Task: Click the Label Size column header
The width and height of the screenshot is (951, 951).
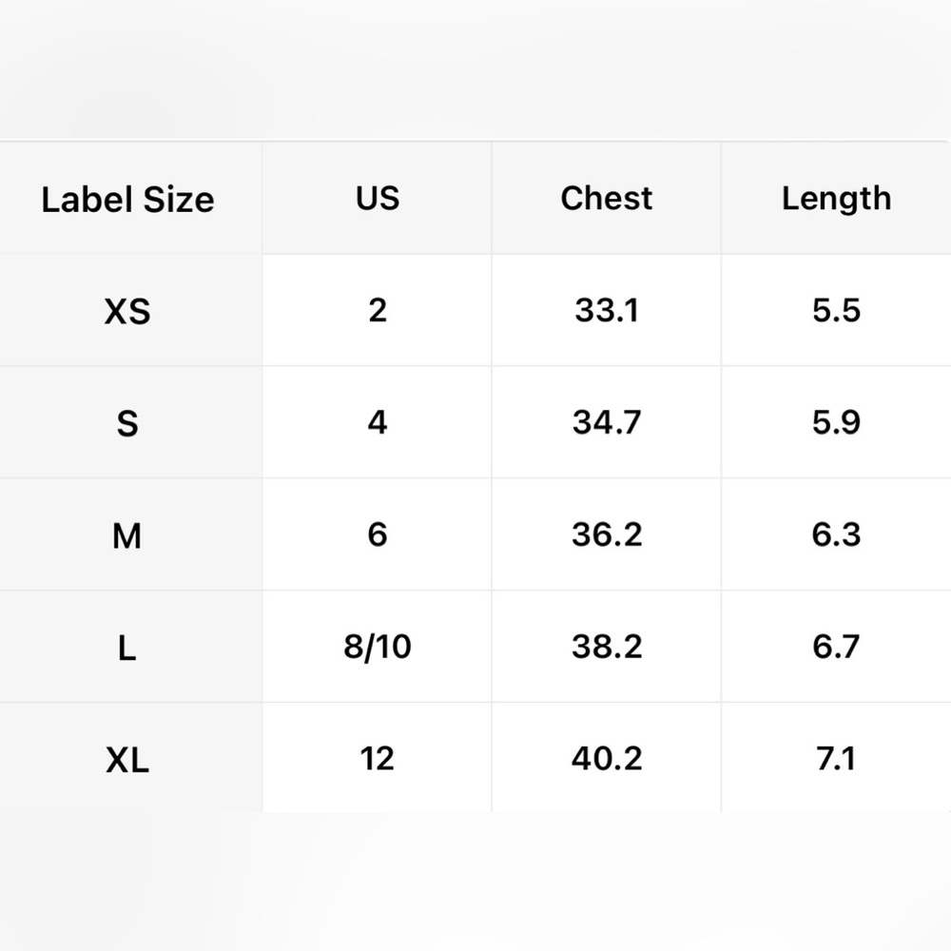Action: [127, 200]
